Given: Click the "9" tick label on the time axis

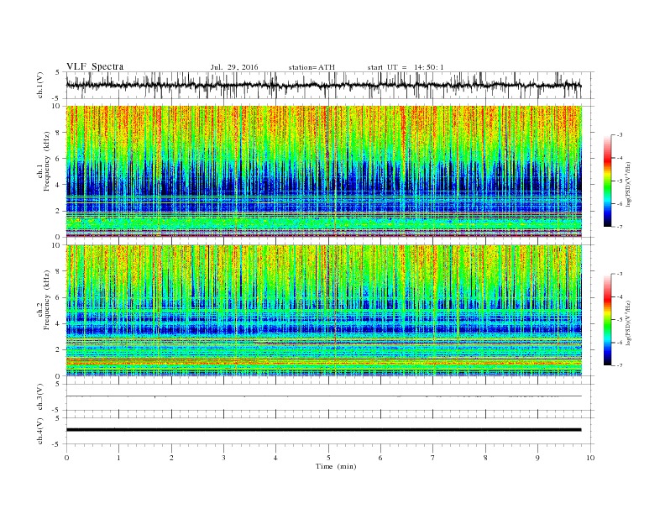Looking at the screenshot, I should tap(537, 458).
